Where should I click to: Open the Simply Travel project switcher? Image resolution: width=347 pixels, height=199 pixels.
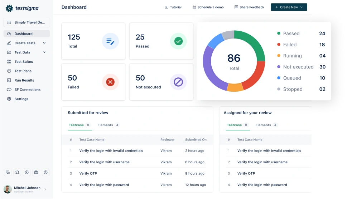click(27, 22)
